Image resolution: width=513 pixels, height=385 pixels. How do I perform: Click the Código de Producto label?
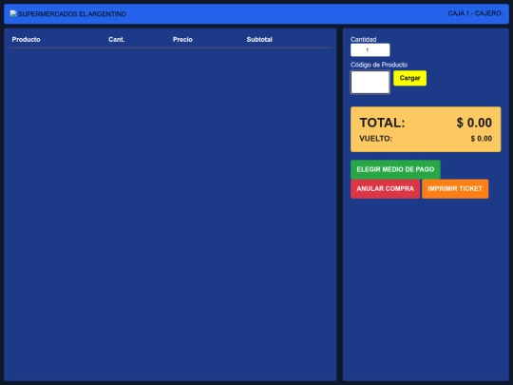coord(379,65)
